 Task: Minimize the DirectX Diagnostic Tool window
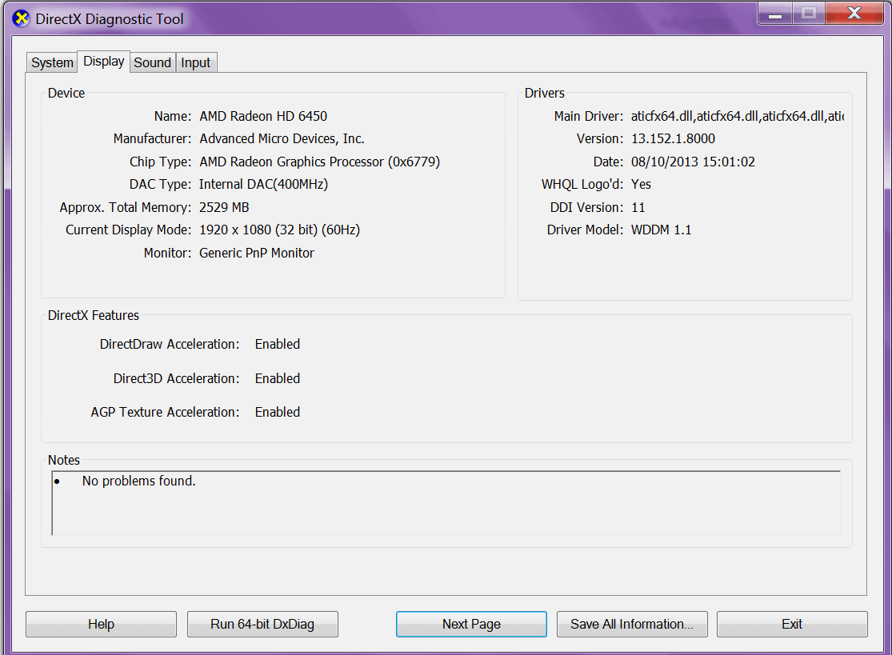click(775, 14)
